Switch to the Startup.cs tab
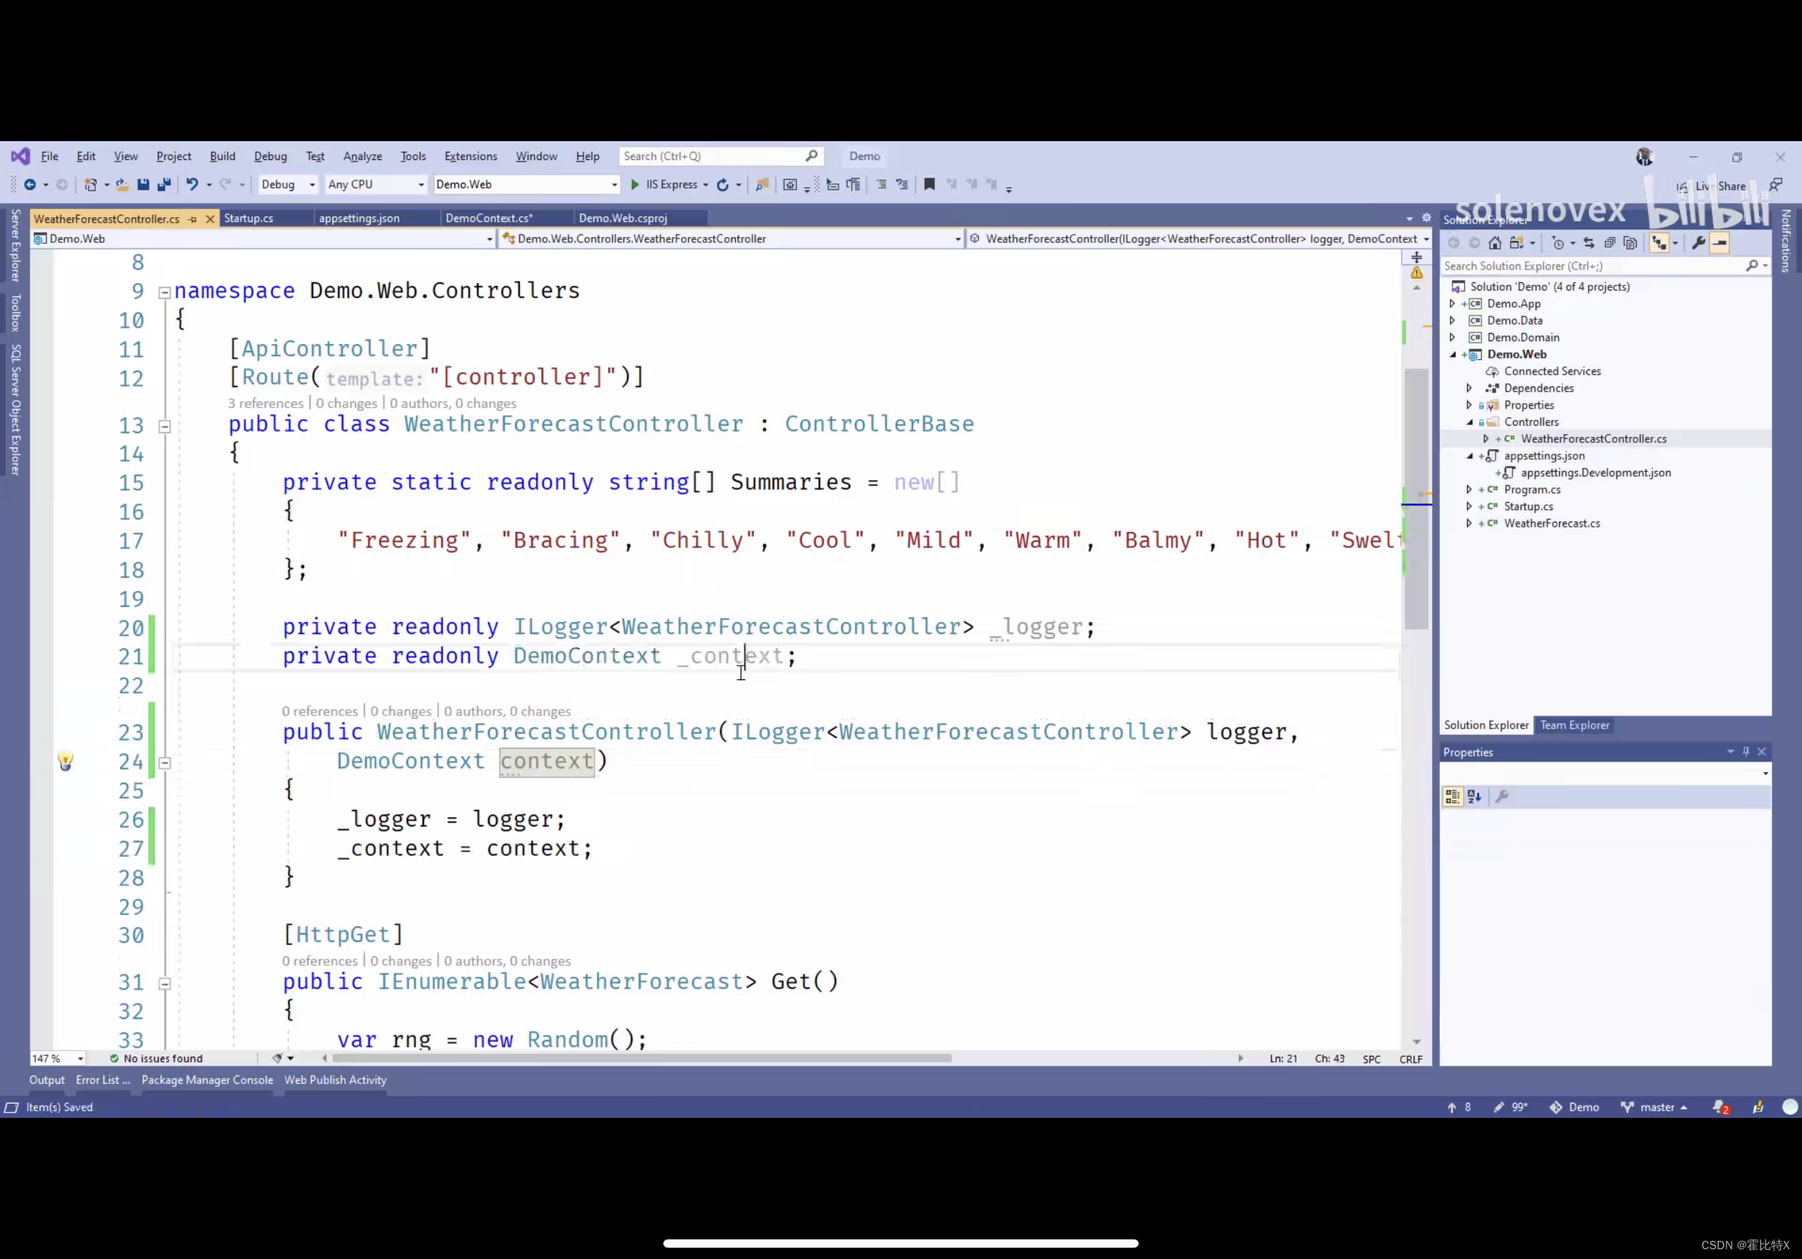 click(x=249, y=218)
